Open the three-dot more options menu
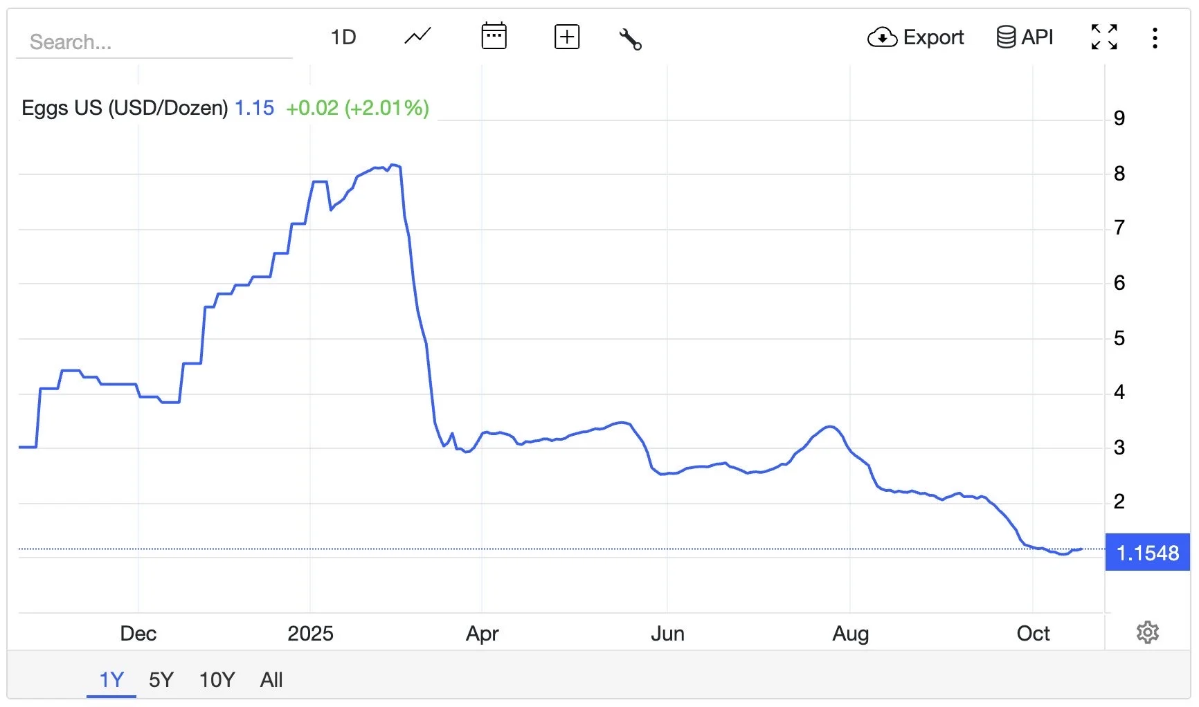Screen dimensions: 1199x707 [x=1155, y=37]
